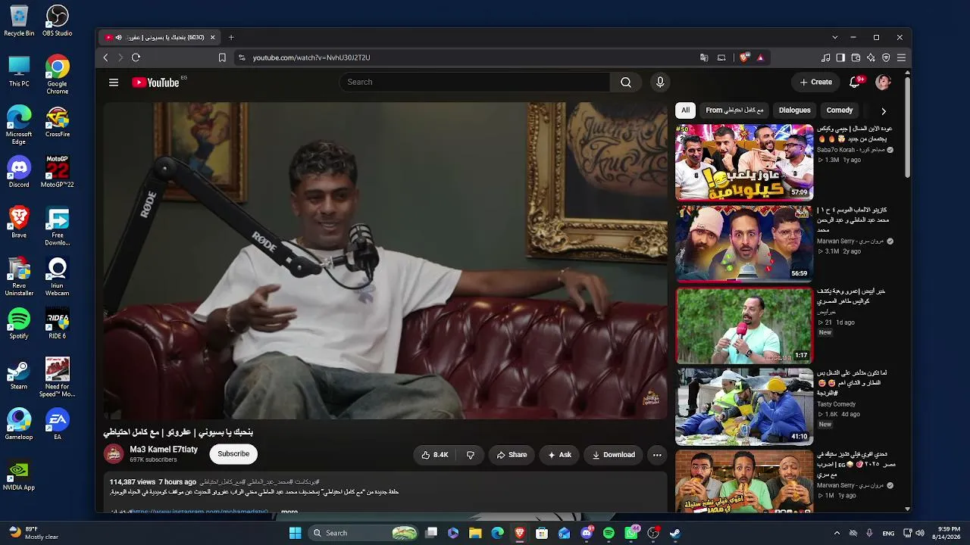This screenshot has width=970, height=545.
Task: Show the Brave sidebar panel
Action: tap(840, 58)
